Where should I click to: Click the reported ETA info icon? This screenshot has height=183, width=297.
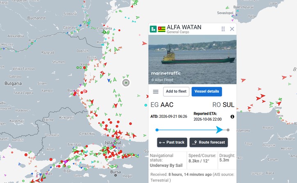click(x=232, y=117)
